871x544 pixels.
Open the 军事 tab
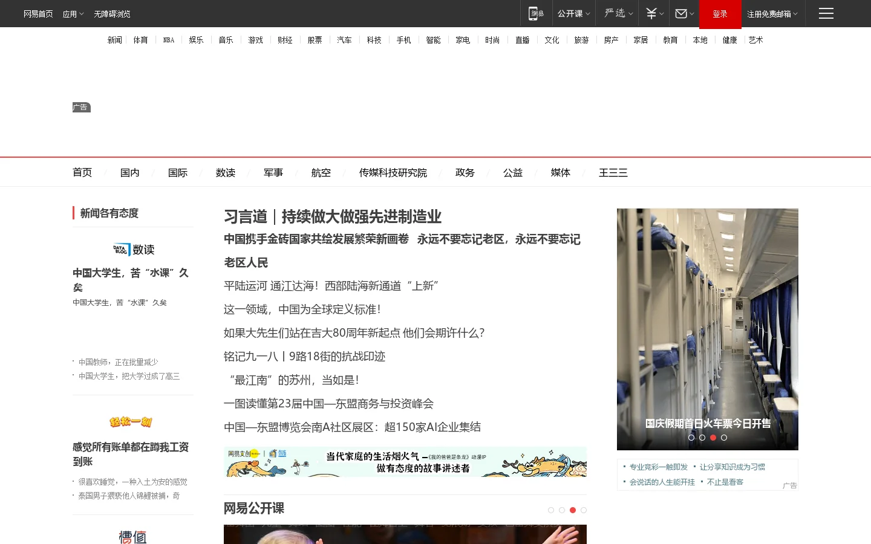pos(273,172)
